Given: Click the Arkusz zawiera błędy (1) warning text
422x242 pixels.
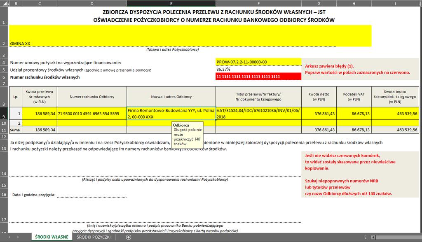Looking at the screenshot, I should (x=329, y=66).
